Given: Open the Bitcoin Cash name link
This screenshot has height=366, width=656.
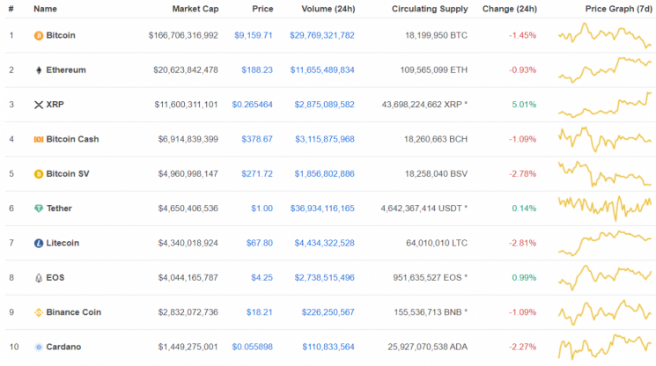Looking at the screenshot, I should 72,140.
